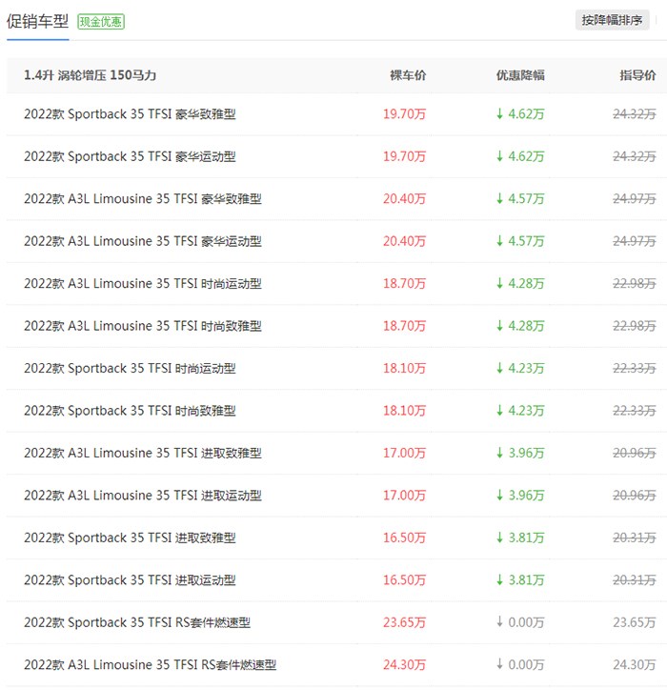Click the 现金优惠 green badge

click(x=101, y=22)
